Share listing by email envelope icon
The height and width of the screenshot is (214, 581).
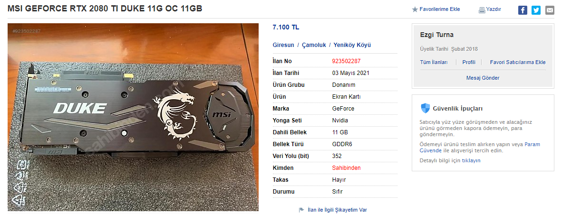click(550, 10)
